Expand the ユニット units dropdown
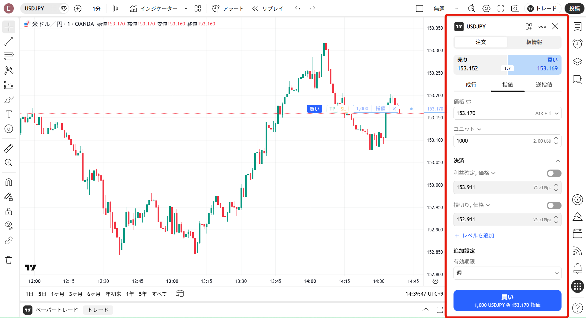 (x=479, y=129)
